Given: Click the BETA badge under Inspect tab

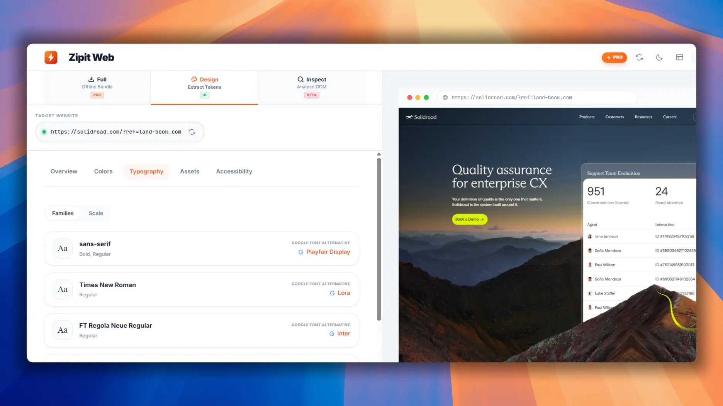Looking at the screenshot, I should [312, 95].
